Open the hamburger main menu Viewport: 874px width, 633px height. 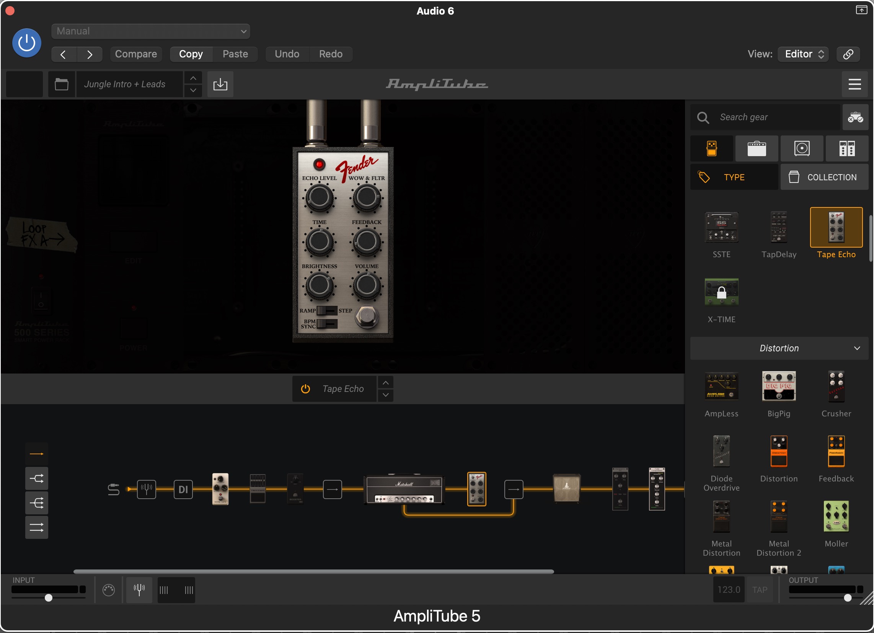[854, 84]
